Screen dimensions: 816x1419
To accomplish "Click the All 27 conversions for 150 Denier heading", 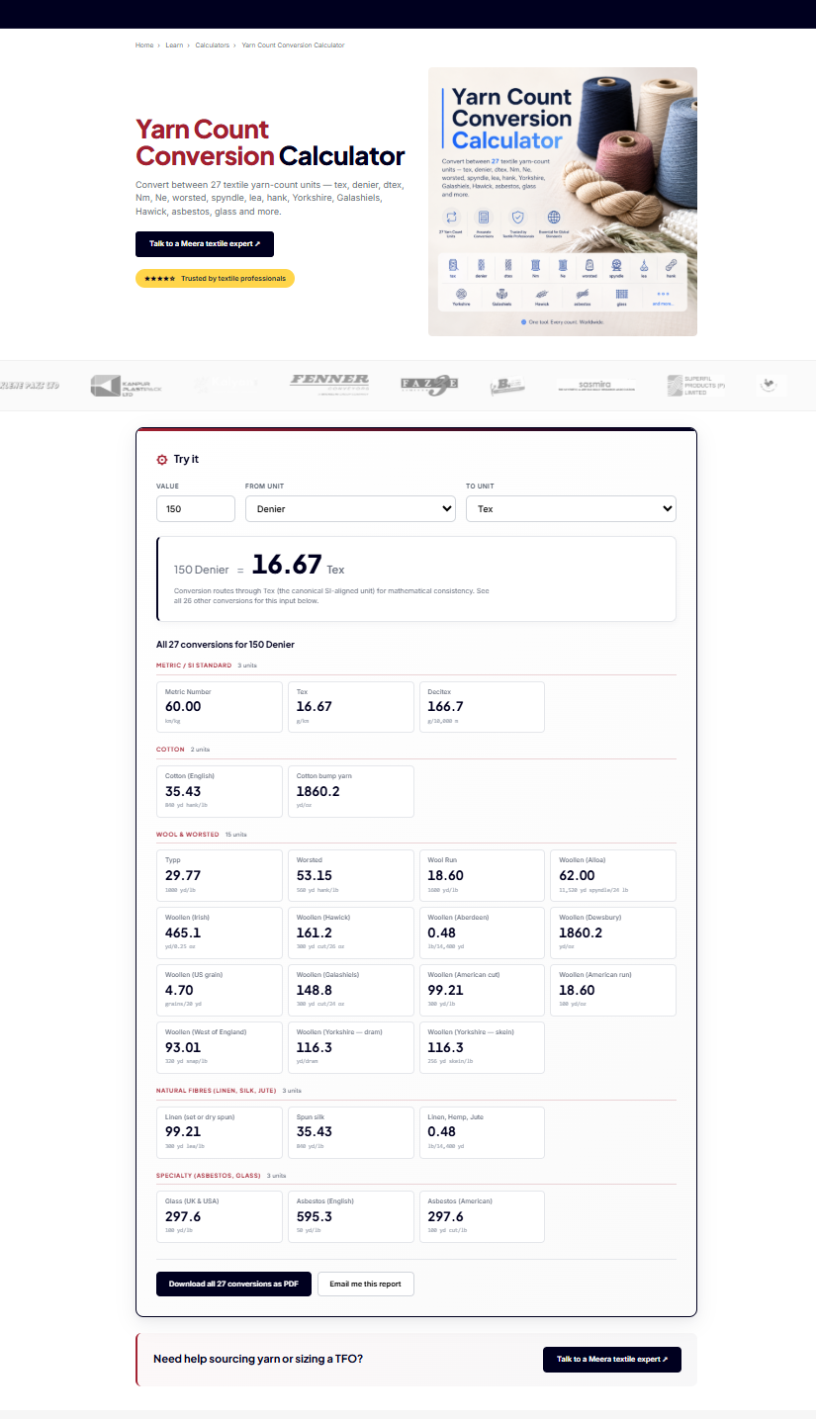I will pos(226,645).
